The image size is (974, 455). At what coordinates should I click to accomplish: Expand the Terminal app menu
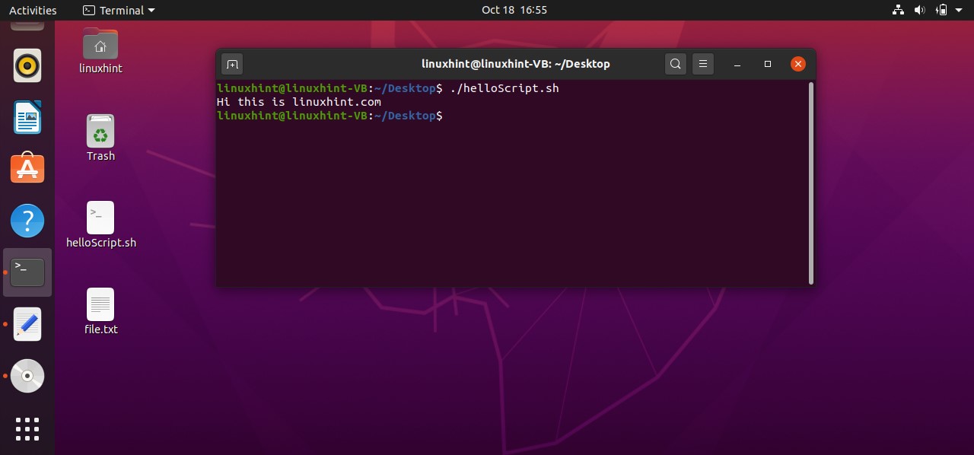tap(119, 10)
